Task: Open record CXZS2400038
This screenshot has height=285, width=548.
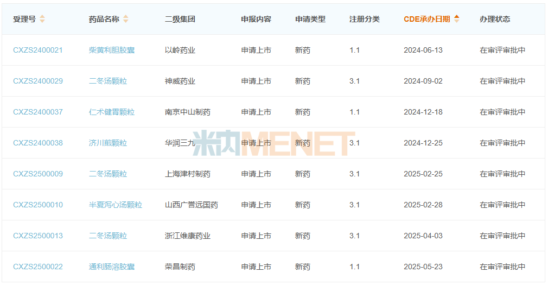Action: (38, 143)
